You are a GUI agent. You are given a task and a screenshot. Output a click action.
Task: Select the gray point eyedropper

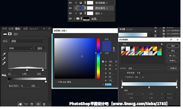pos(4,59)
